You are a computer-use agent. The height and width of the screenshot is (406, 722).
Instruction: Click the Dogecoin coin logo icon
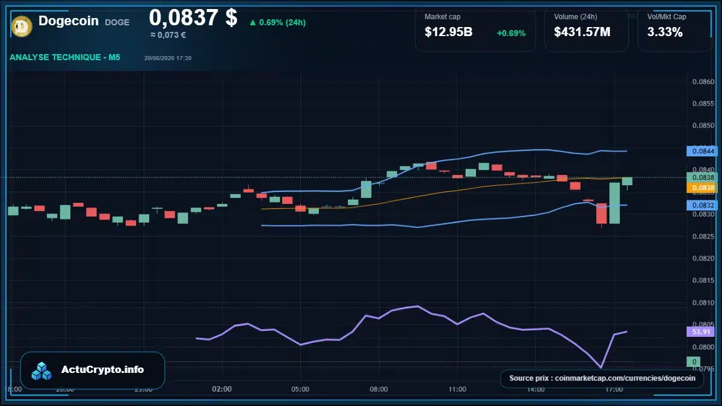(x=22, y=26)
